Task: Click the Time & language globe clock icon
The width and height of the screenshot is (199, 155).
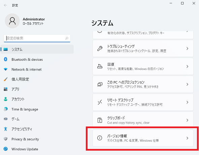Action: point(6,109)
